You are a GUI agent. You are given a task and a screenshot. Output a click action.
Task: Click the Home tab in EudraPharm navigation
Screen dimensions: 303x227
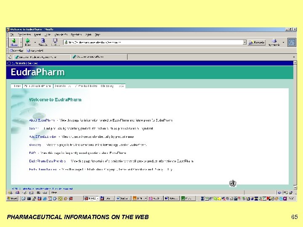point(17,86)
